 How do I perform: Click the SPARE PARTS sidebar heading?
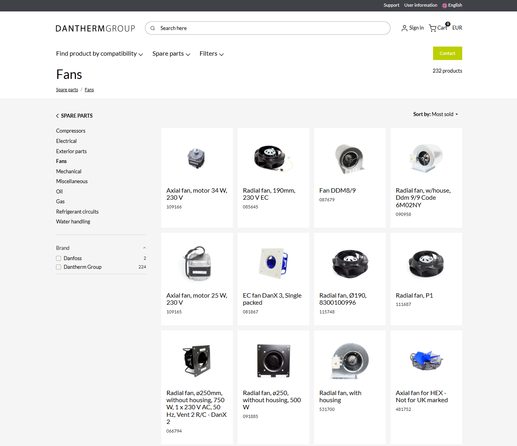[77, 116]
